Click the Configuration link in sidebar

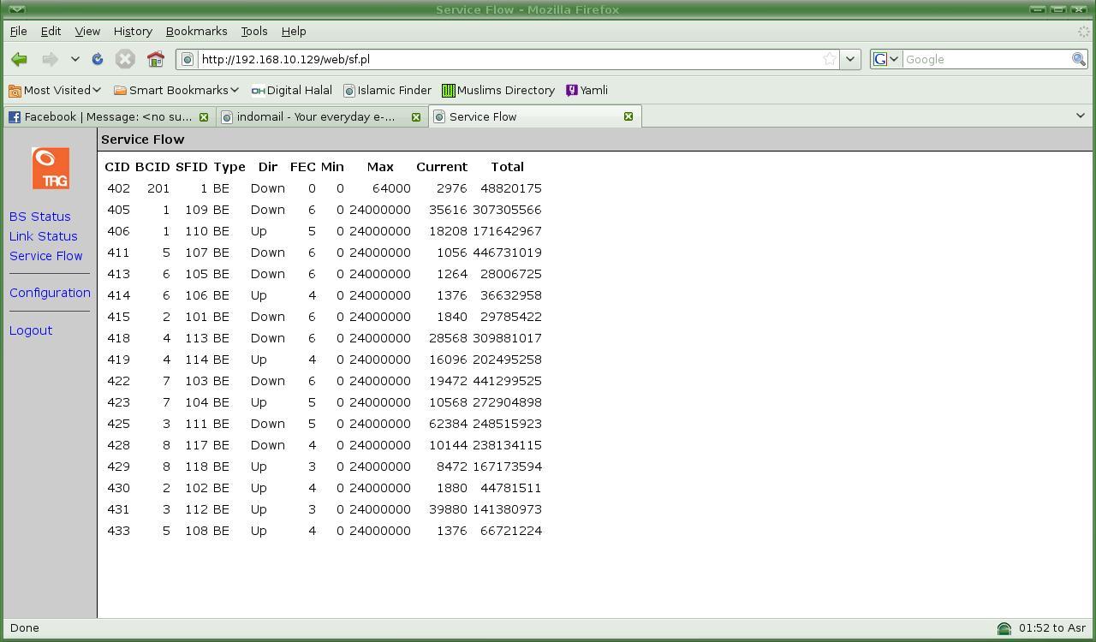[50, 293]
